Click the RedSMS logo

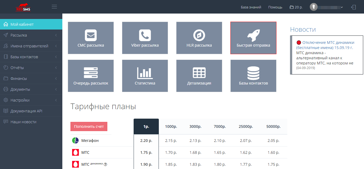point(23,7)
